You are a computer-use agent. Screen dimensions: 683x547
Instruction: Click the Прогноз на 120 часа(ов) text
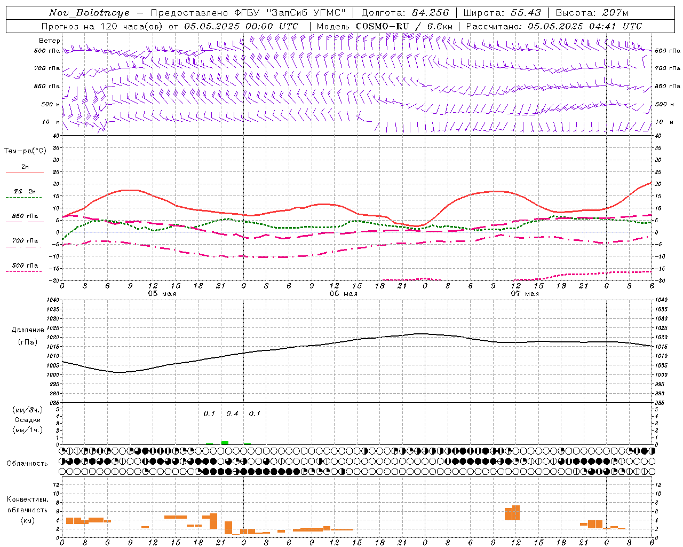pyautogui.click(x=102, y=26)
